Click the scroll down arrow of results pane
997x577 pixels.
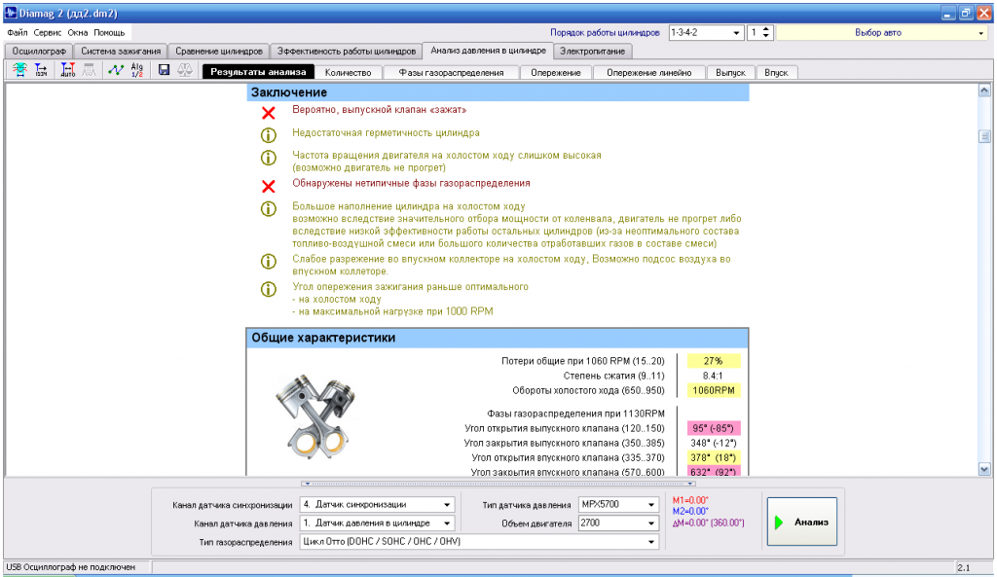point(984,469)
